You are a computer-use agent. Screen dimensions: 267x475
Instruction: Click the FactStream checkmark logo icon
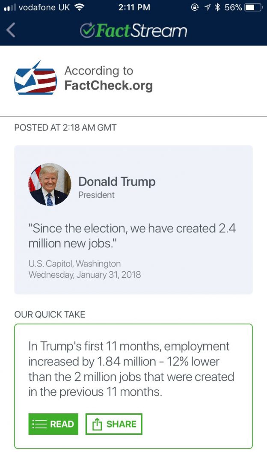pos(87,30)
